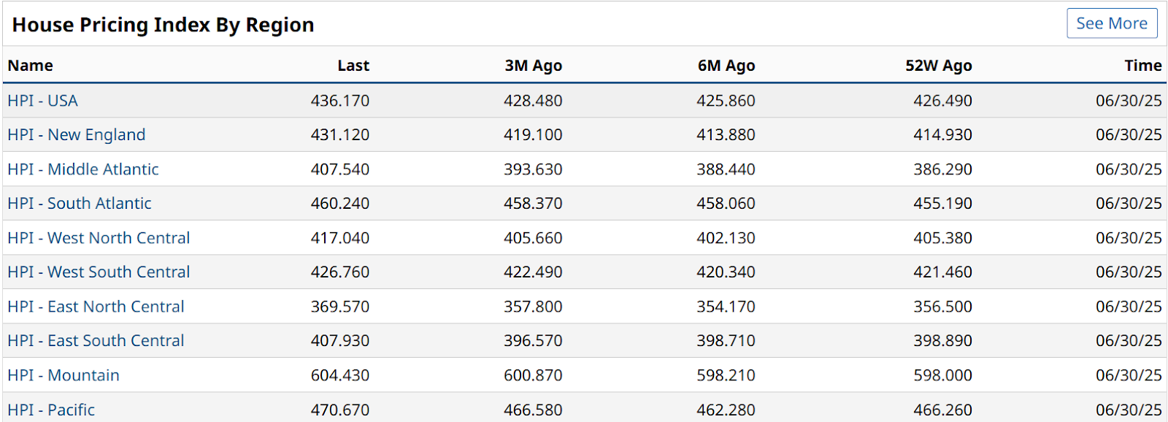Open the HPI - East North Central link

(x=96, y=307)
